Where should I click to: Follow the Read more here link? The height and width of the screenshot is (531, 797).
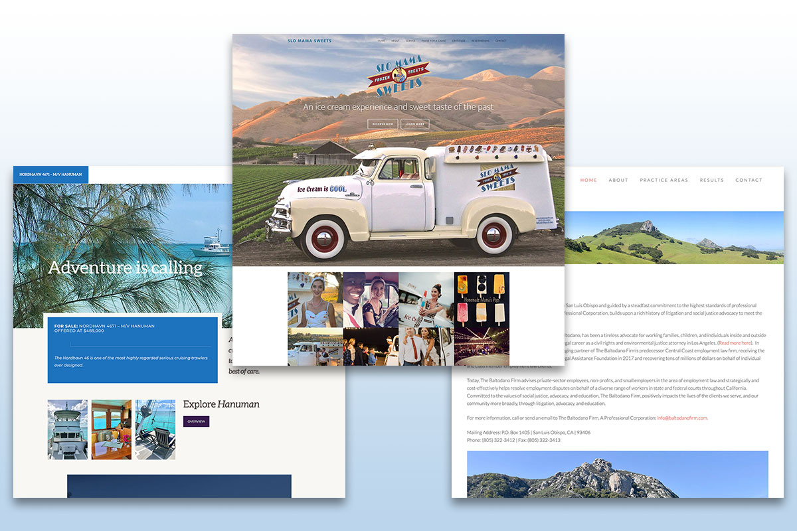(735, 342)
